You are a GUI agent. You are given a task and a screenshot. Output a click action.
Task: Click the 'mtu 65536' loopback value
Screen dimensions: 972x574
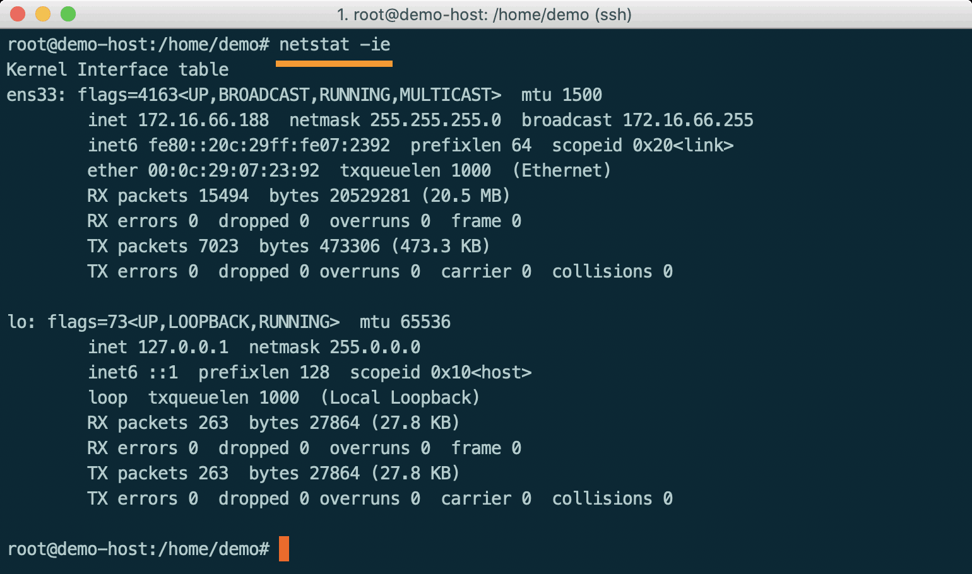[x=405, y=322]
